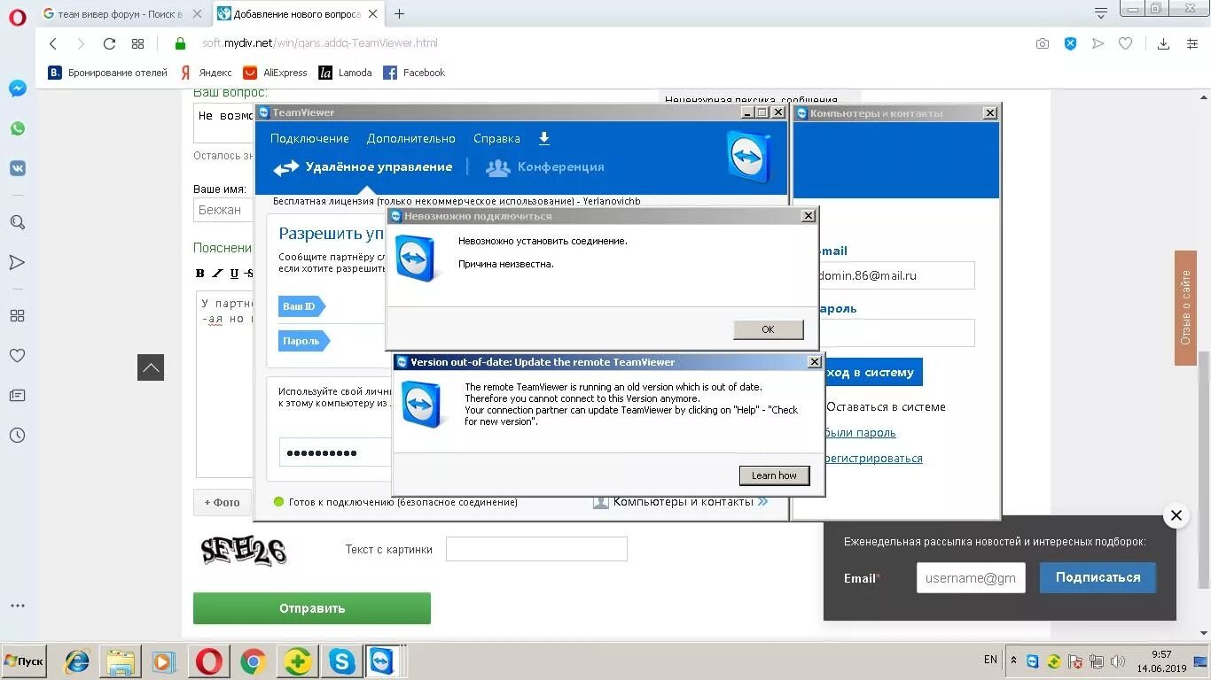Click the + Фото button
The height and width of the screenshot is (680, 1211).
pyautogui.click(x=223, y=502)
